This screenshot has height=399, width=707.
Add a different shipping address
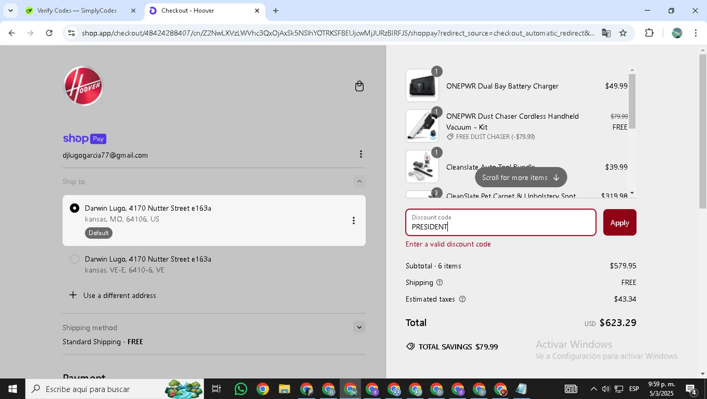click(113, 295)
